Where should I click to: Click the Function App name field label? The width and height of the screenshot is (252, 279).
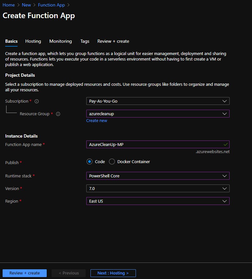(23, 145)
